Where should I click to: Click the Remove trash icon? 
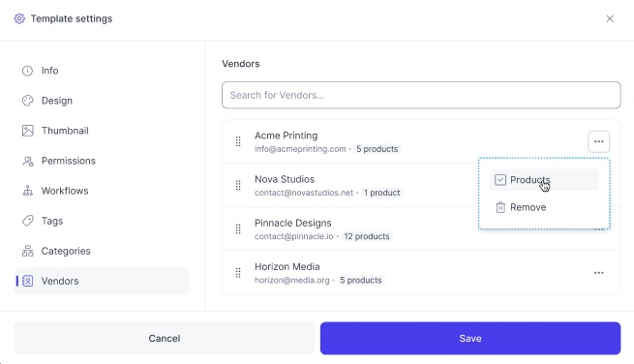pos(500,207)
